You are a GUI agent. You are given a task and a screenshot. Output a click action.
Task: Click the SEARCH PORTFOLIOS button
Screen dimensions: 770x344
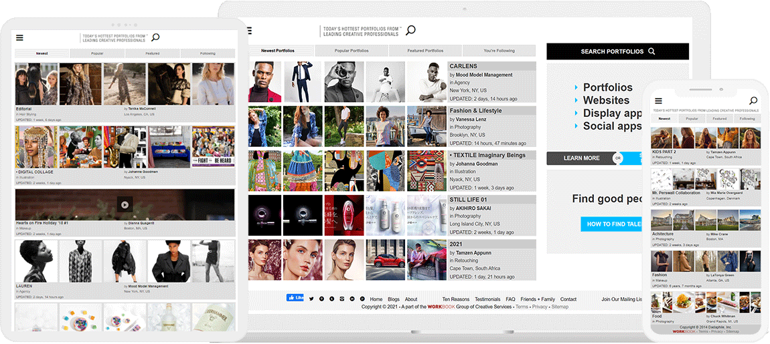(x=617, y=51)
